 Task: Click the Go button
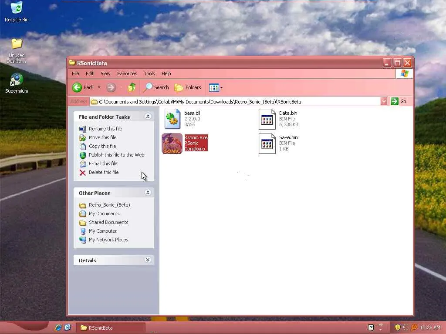pos(399,101)
